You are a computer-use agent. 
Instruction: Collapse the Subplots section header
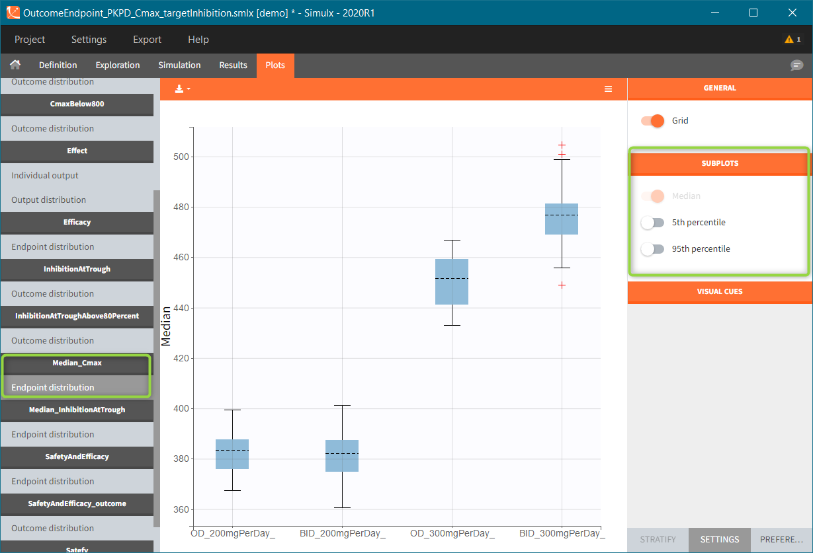coord(720,163)
